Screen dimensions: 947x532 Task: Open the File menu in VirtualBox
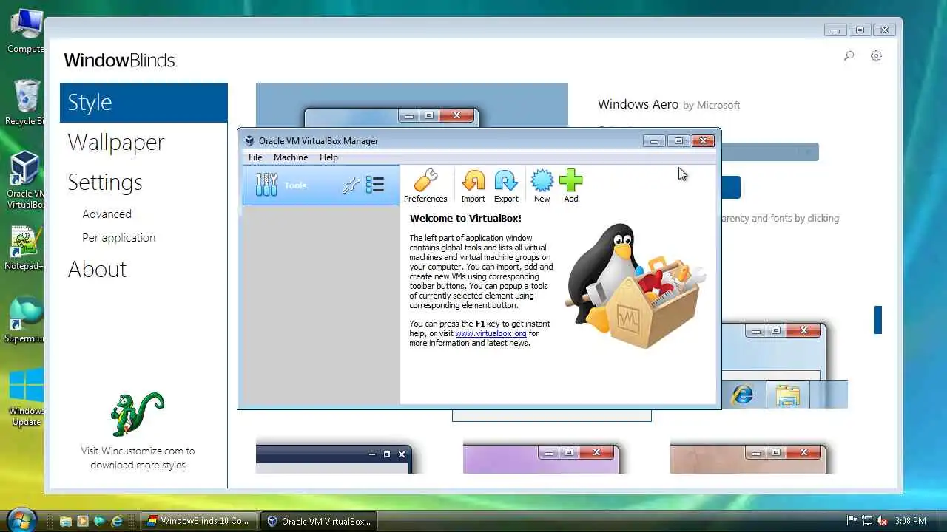click(255, 157)
